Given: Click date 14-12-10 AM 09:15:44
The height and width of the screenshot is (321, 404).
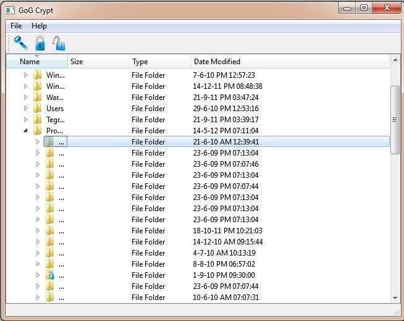Looking at the screenshot, I should (228, 242).
